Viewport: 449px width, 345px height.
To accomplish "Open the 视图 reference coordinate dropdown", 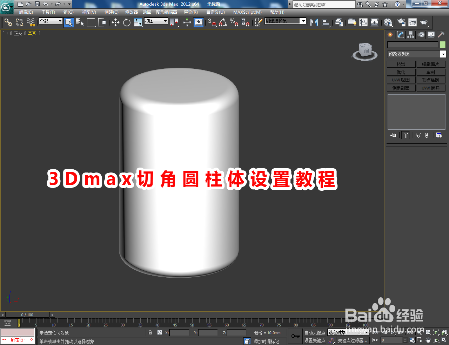I will (x=155, y=21).
